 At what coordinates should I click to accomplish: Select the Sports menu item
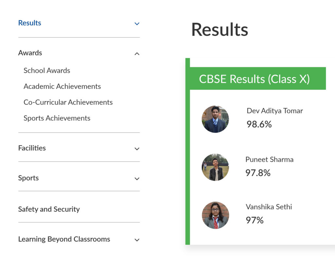point(28,178)
